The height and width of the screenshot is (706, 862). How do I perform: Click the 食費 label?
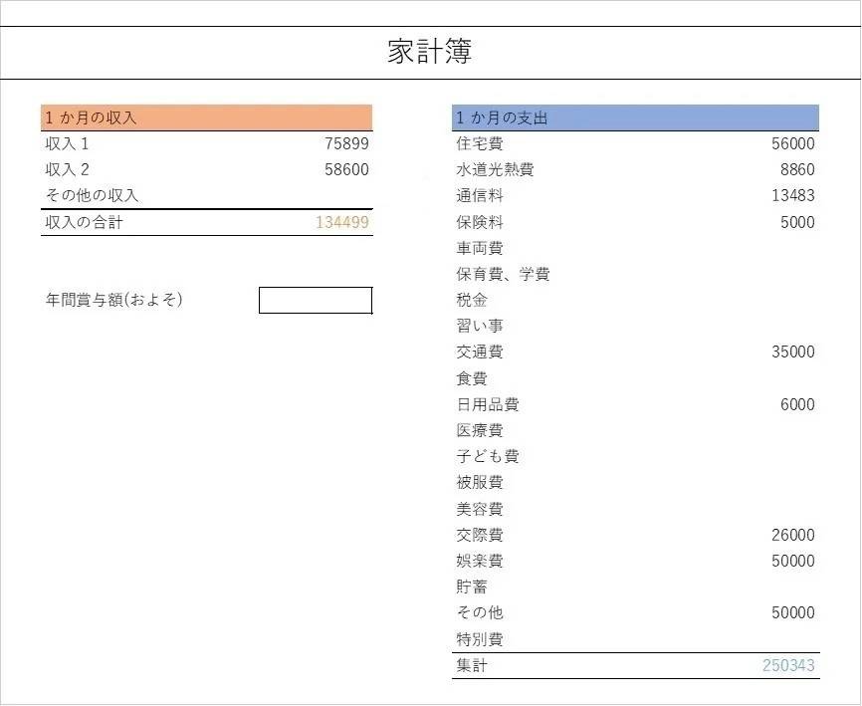(x=472, y=378)
